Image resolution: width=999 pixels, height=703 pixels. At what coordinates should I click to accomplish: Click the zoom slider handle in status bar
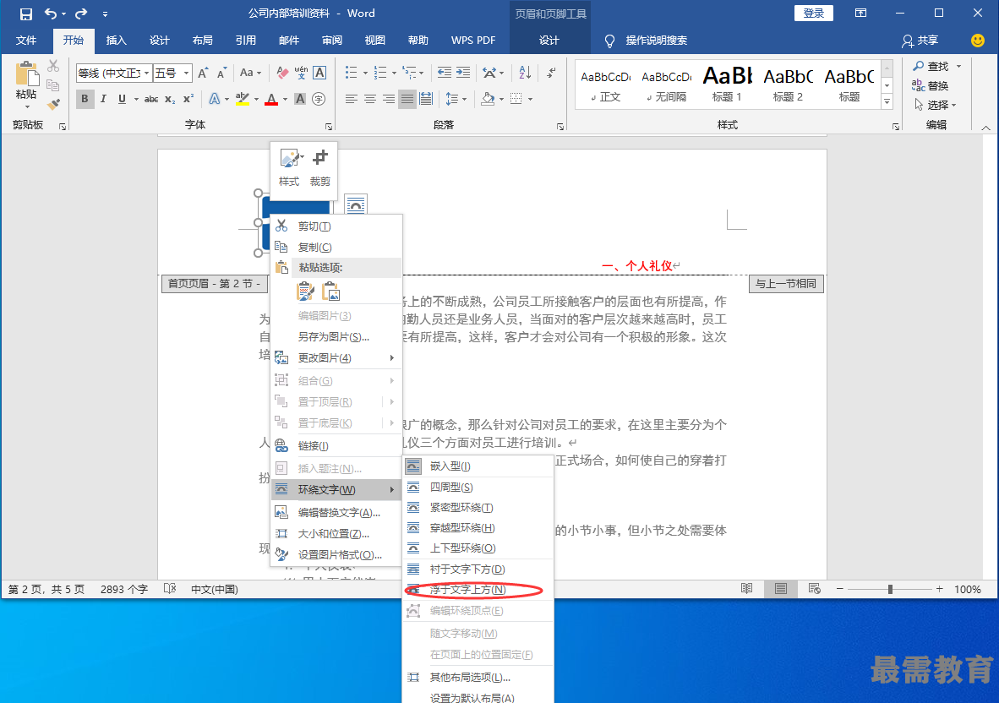point(890,589)
